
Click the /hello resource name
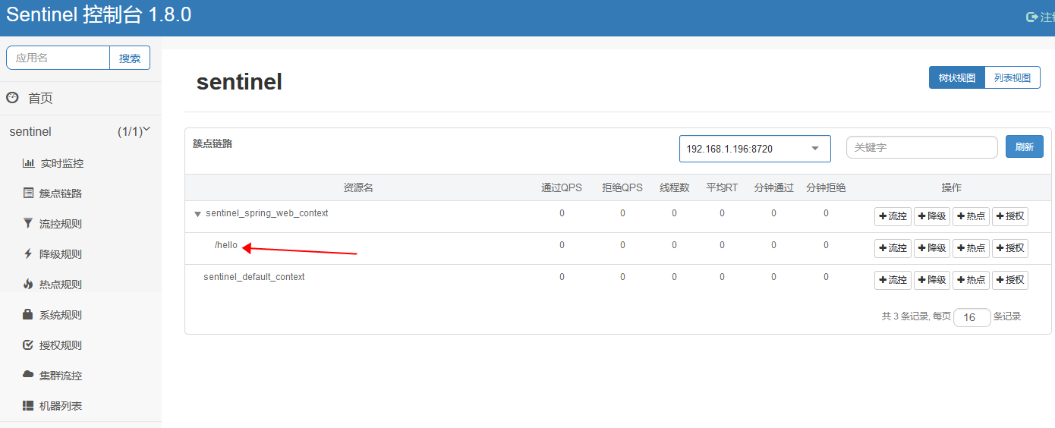[226, 245]
